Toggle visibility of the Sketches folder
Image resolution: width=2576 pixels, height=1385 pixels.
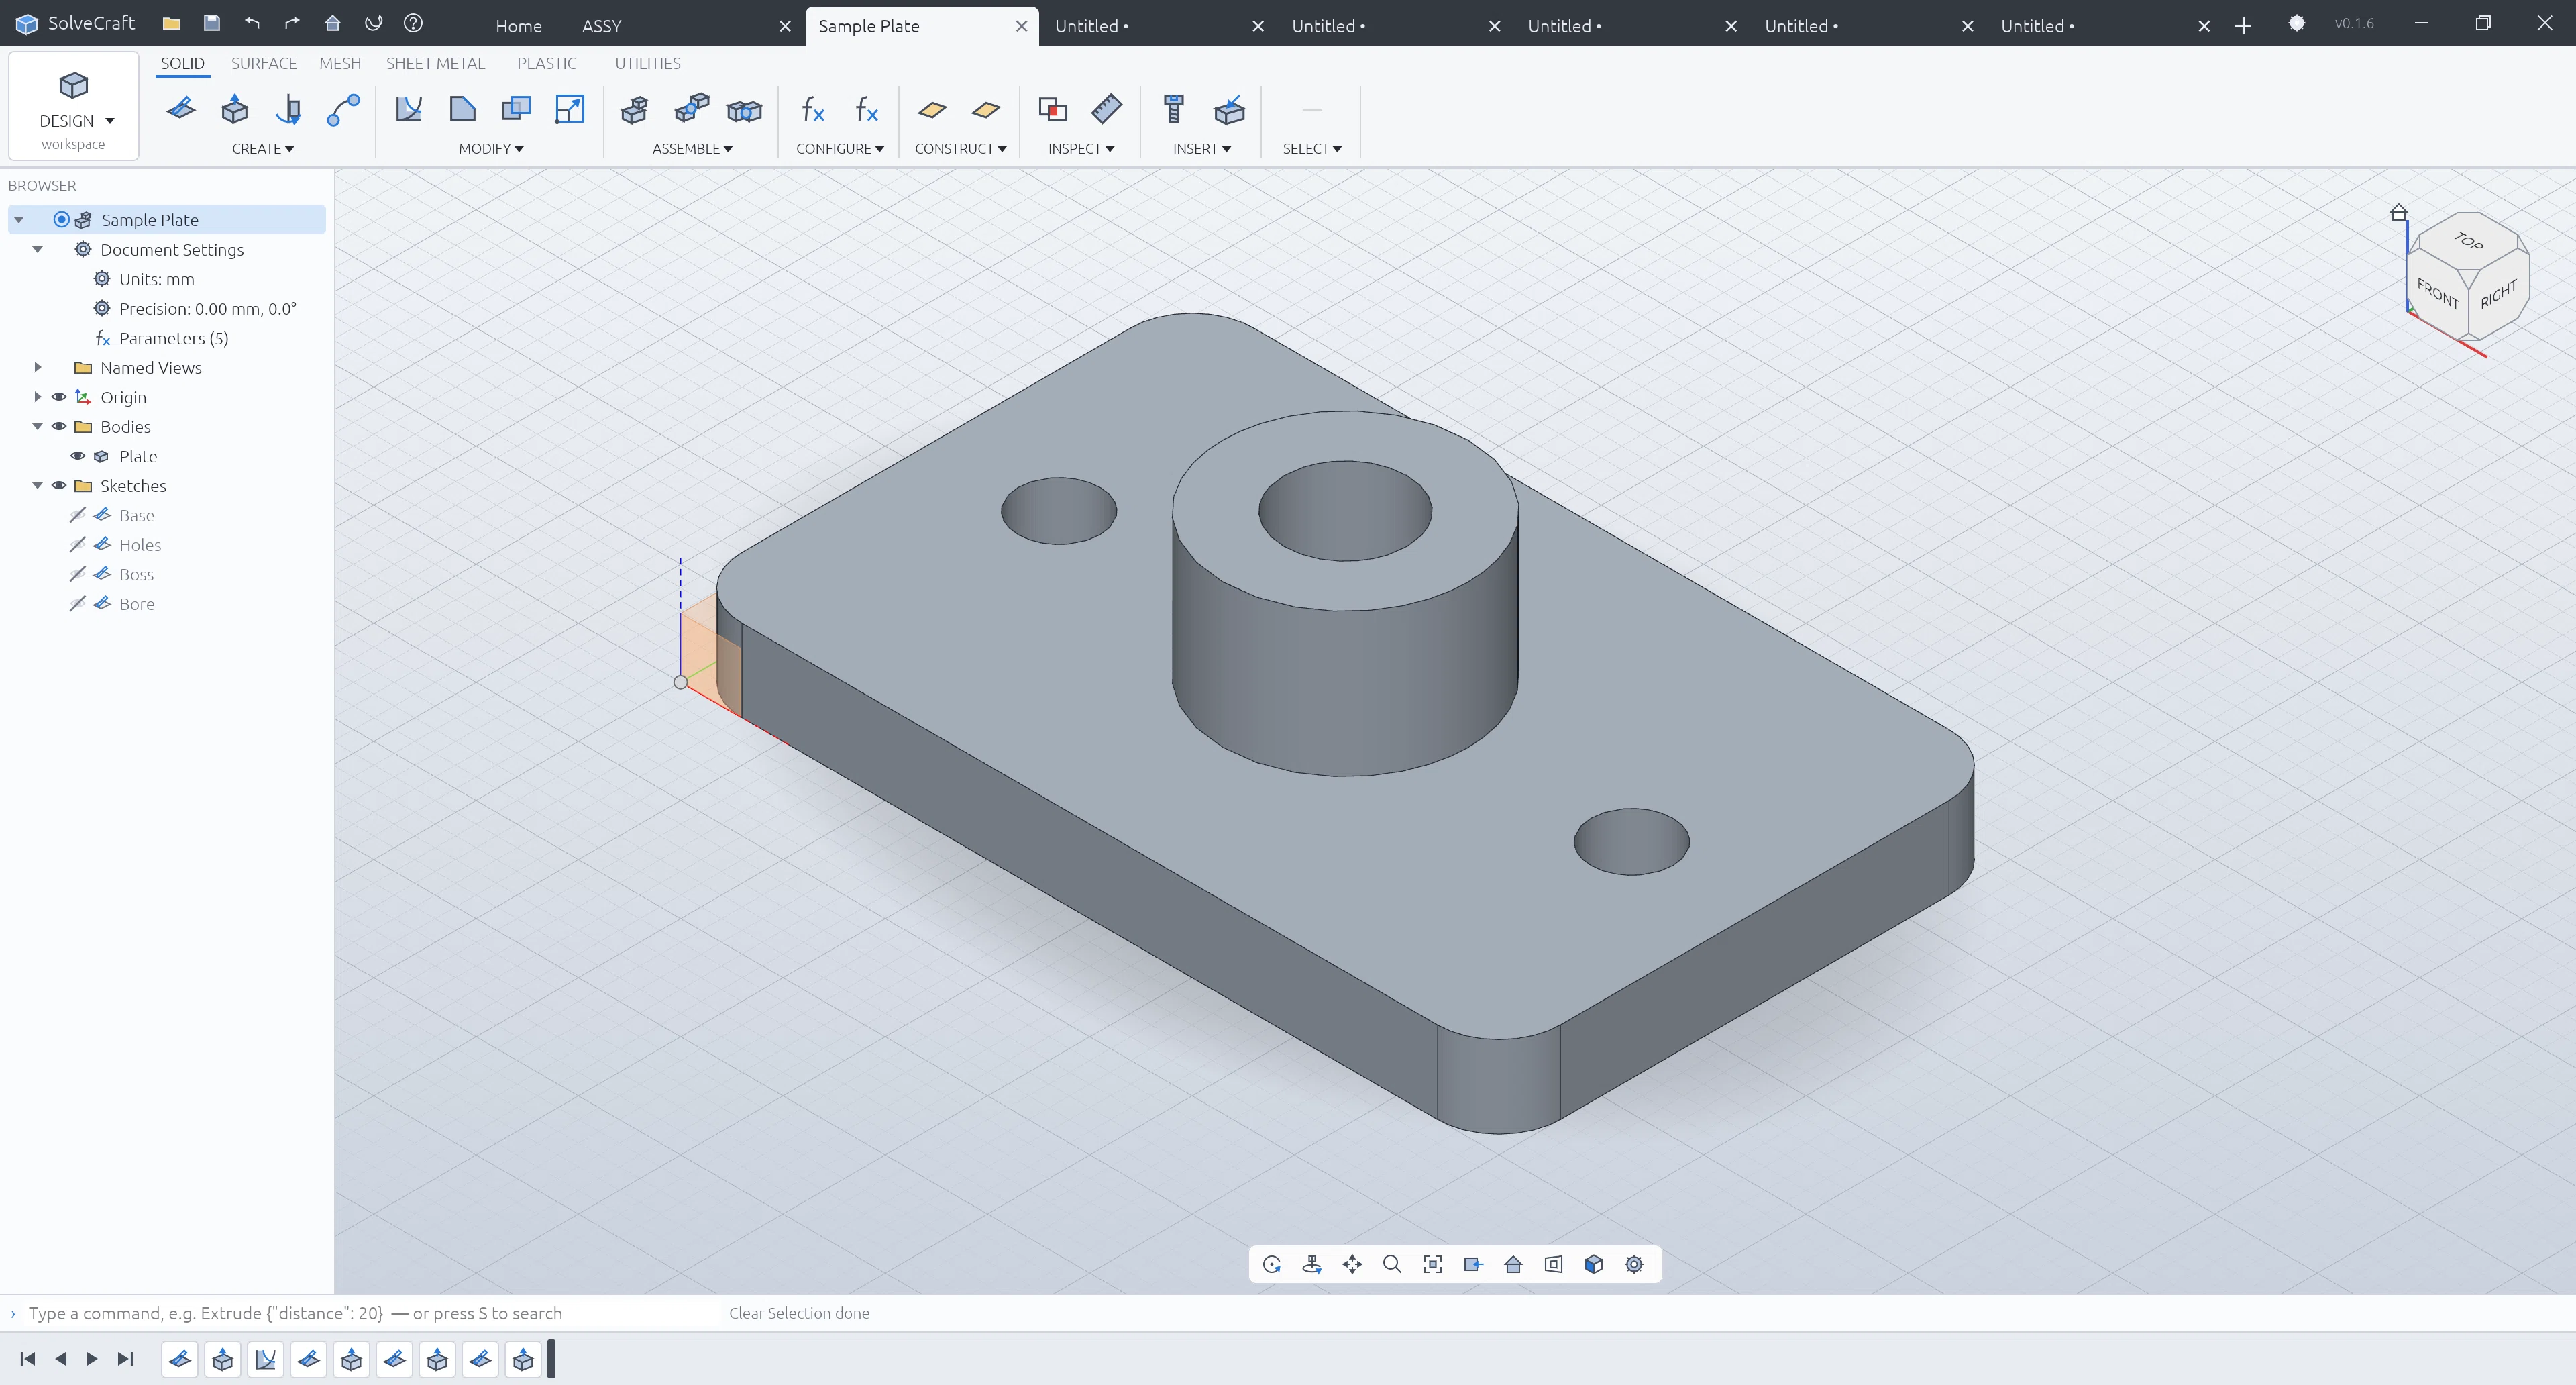click(59, 486)
